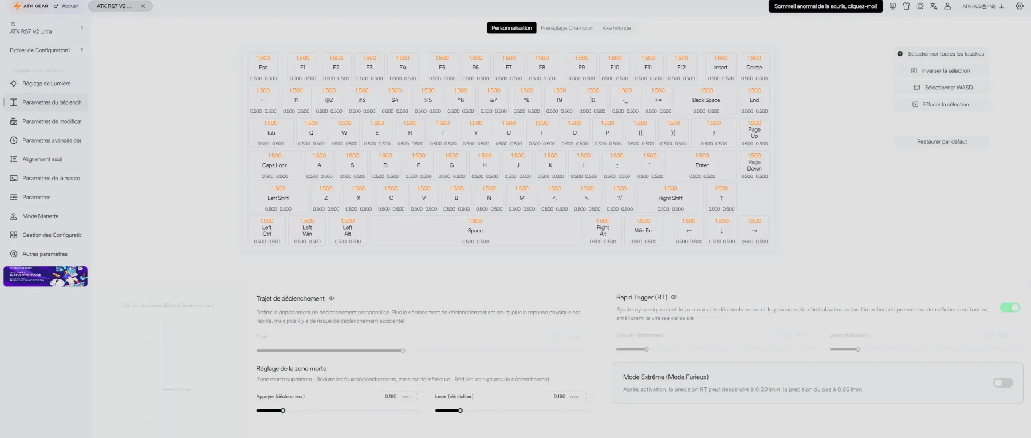Click Inverser la sélection button
Image resolution: width=1031 pixels, height=438 pixels.
point(942,71)
